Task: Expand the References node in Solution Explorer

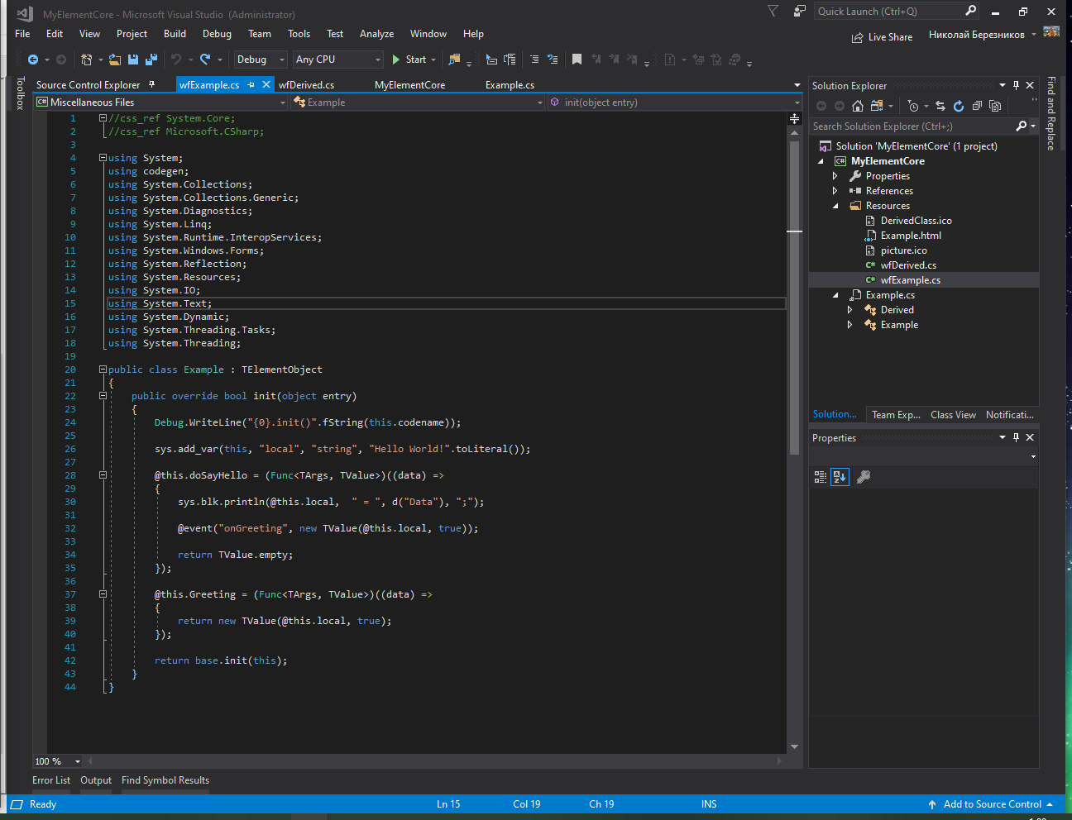Action: [835, 191]
